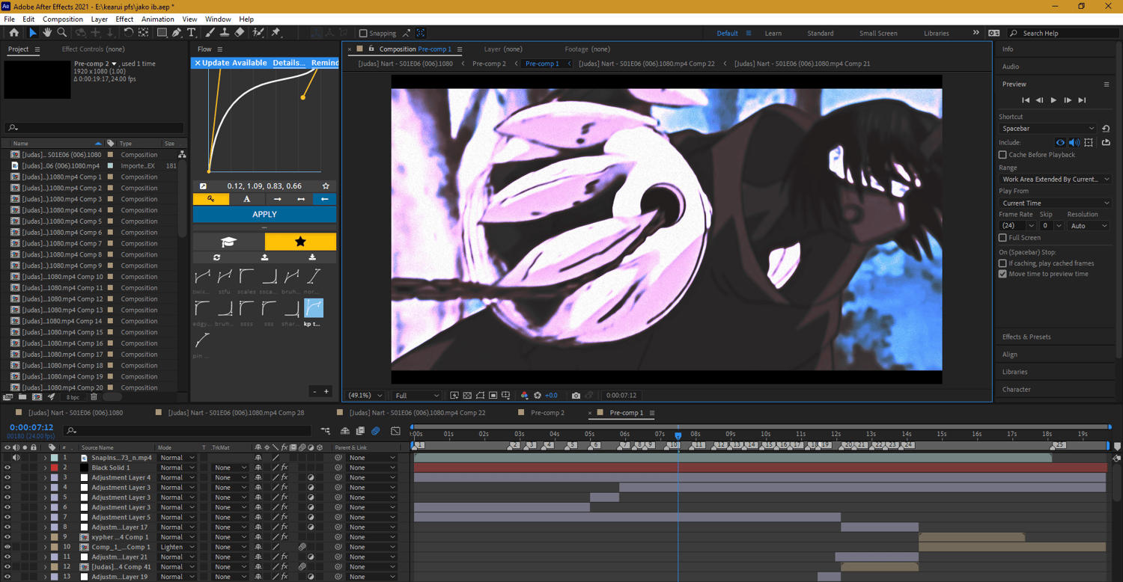Click the red label color of Black Solid 1
Image resolution: width=1123 pixels, height=582 pixels.
pos(54,468)
